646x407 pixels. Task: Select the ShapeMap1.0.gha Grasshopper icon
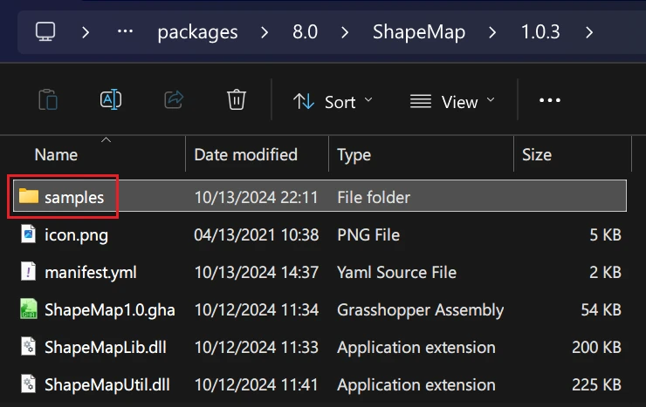(x=29, y=309)
